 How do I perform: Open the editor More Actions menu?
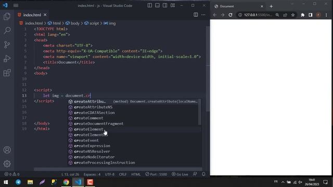coord(203,15)
